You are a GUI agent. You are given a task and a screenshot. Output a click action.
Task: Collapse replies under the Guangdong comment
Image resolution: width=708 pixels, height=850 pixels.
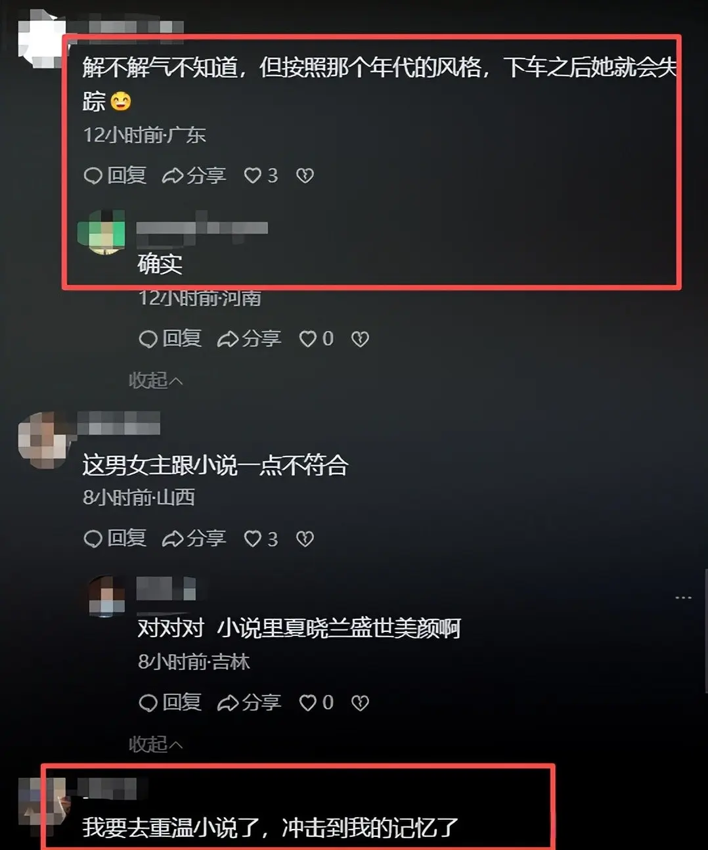click(156, 380)
